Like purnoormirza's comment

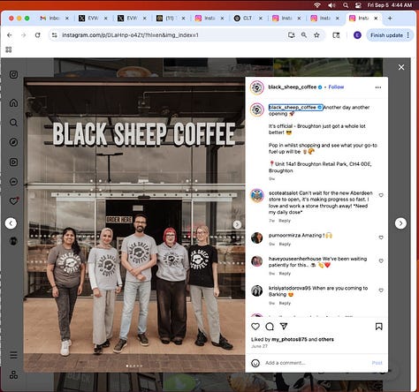point(381,237)
